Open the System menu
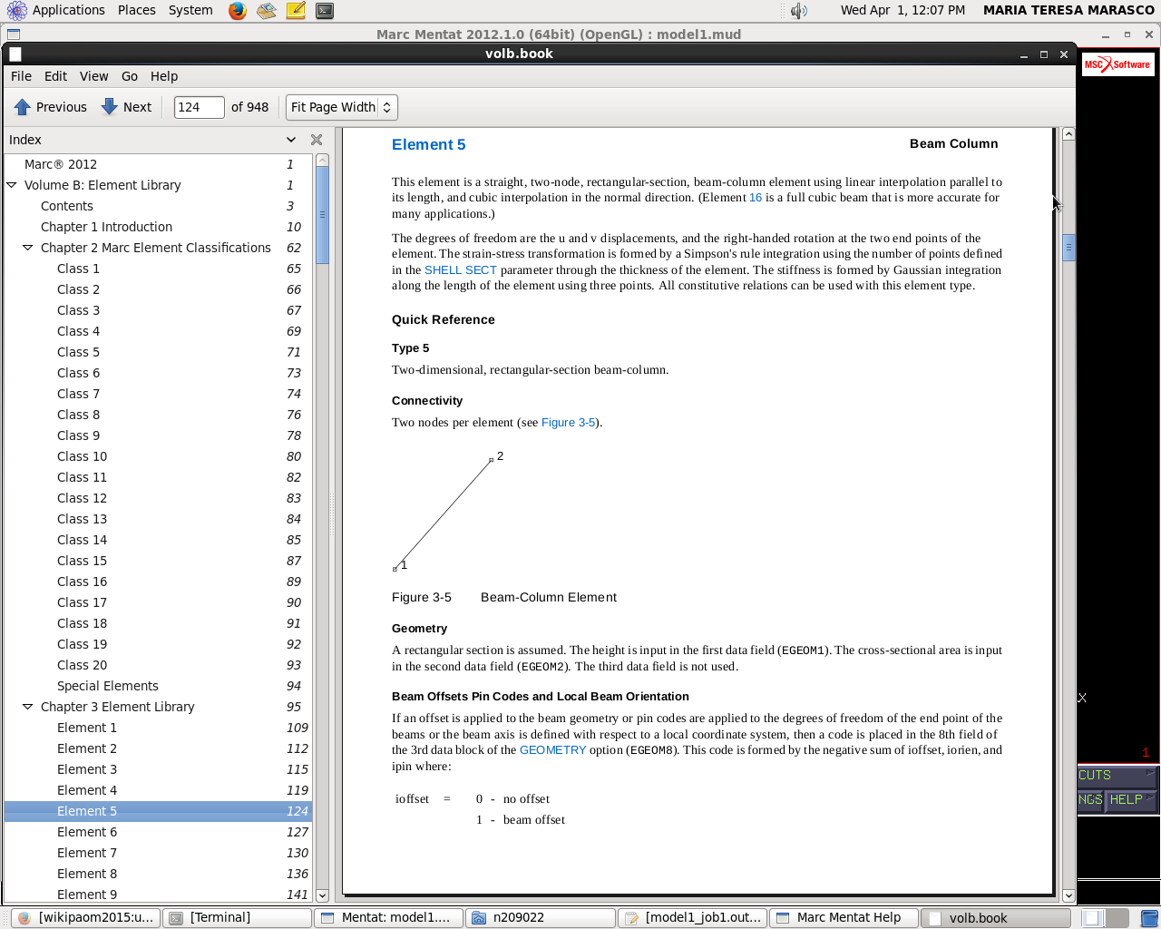Viewport: 1161px width, 929px height. tap(190, 10)
